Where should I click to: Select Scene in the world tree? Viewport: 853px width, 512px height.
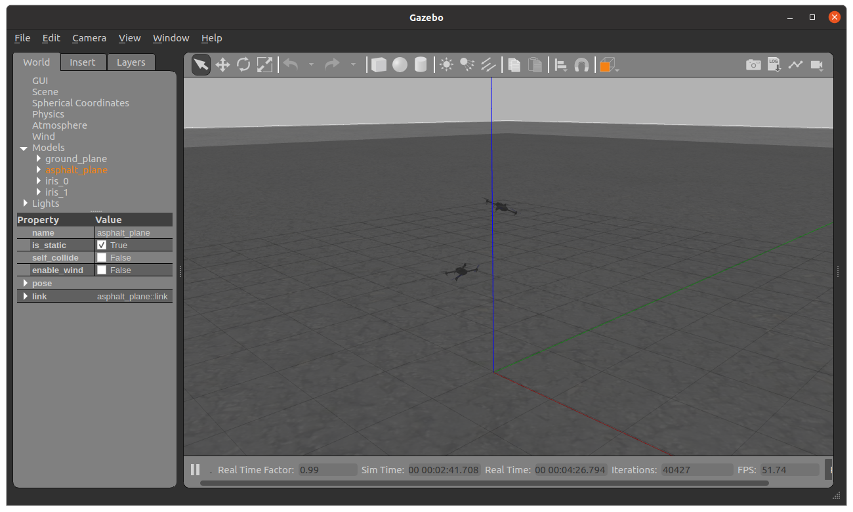[45, 92]
